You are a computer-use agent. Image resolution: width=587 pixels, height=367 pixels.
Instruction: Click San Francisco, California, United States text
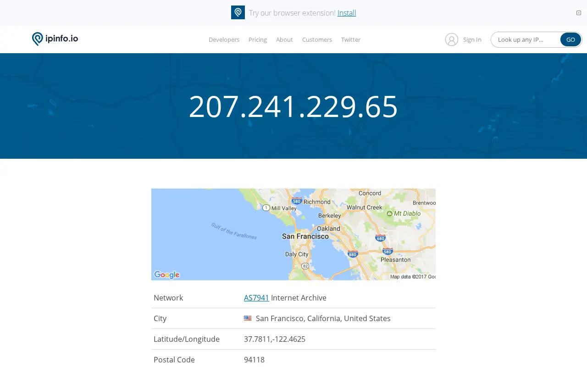point(323,318)
